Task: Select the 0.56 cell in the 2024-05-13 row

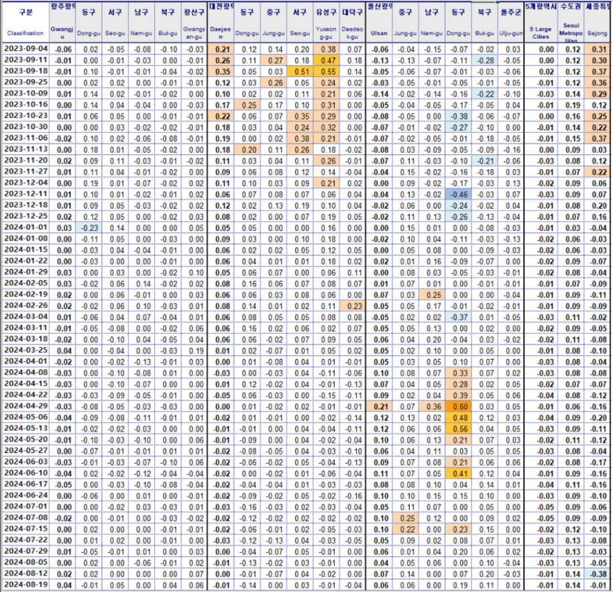Action: (x=458, y=429)
